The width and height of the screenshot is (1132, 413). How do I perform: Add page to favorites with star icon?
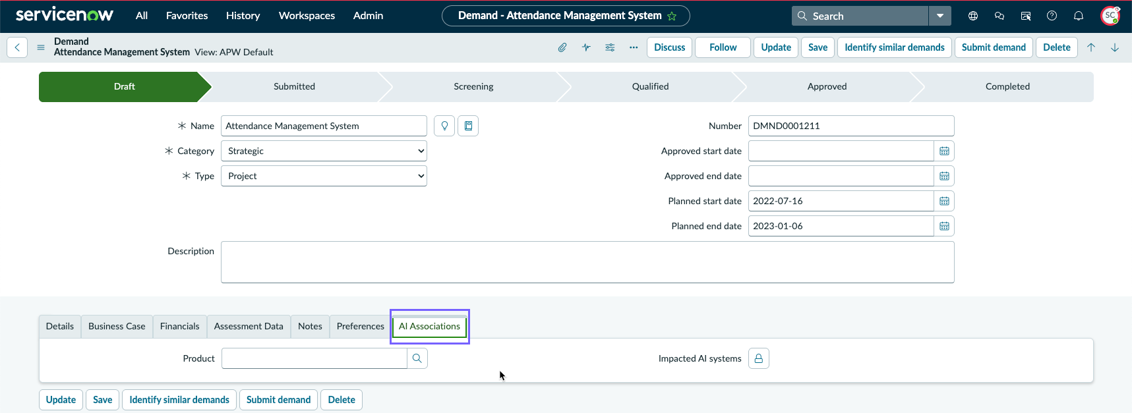pos(672,16)
